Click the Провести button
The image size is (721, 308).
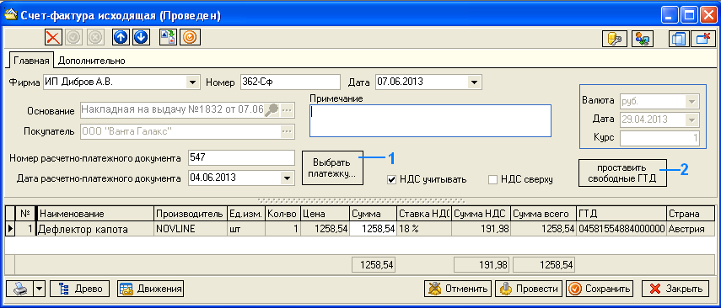(x=529, y=289)
